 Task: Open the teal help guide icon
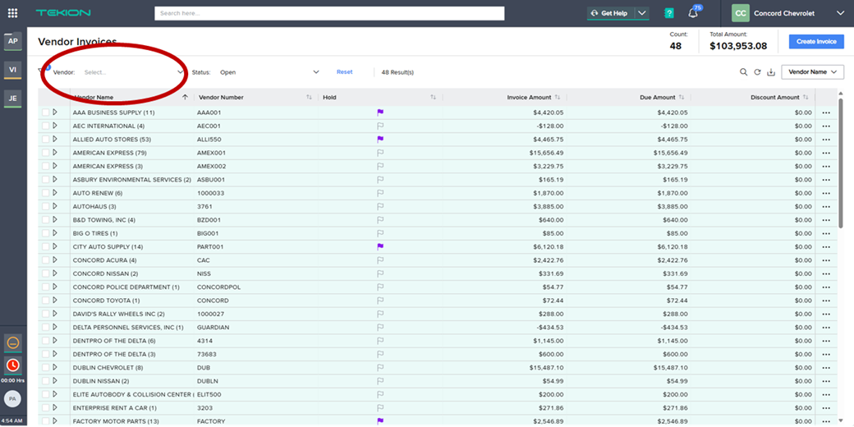pyautogui.click(x=669, y=13)
